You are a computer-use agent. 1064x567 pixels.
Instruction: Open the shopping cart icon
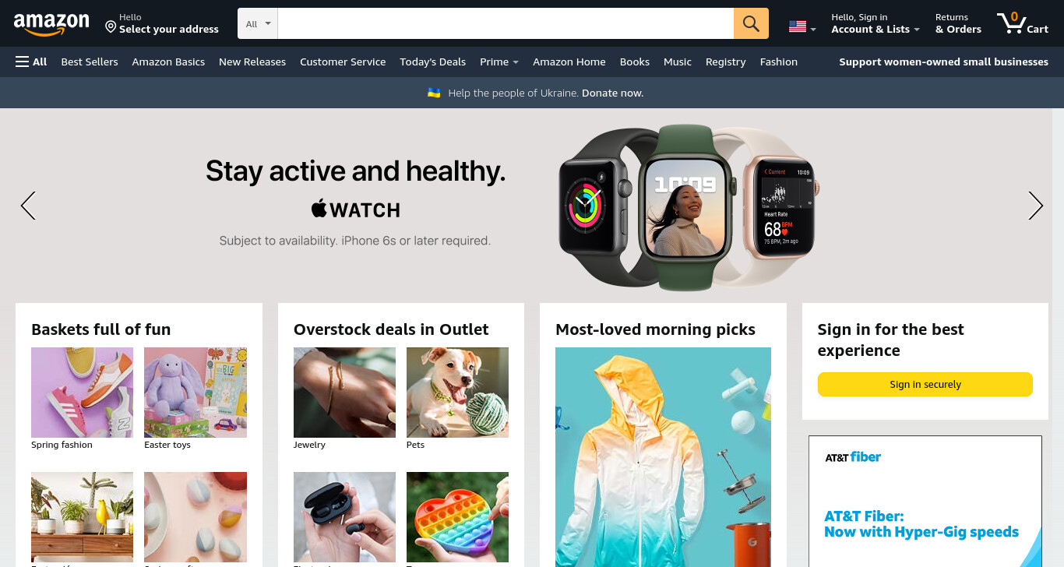click(x=1023, y=23)
